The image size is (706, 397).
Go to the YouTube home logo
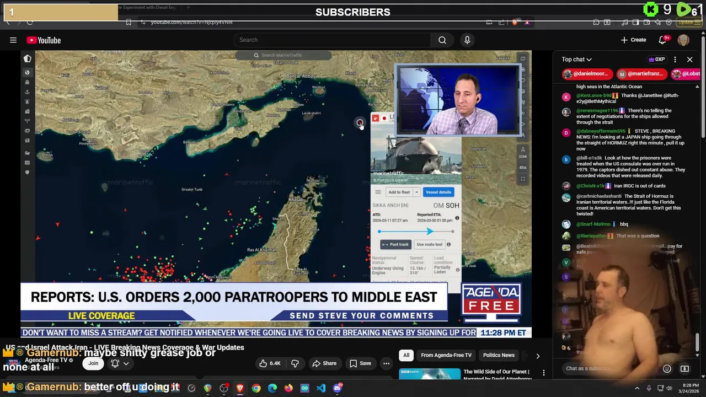pyautogui.click(x=44, y=40)
